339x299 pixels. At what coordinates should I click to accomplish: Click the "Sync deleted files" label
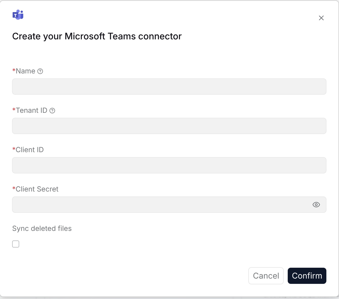pyautogui.click(x=42, y=228)
